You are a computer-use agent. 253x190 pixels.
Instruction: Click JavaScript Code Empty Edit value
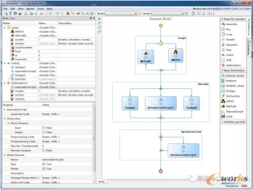(51, 114)
